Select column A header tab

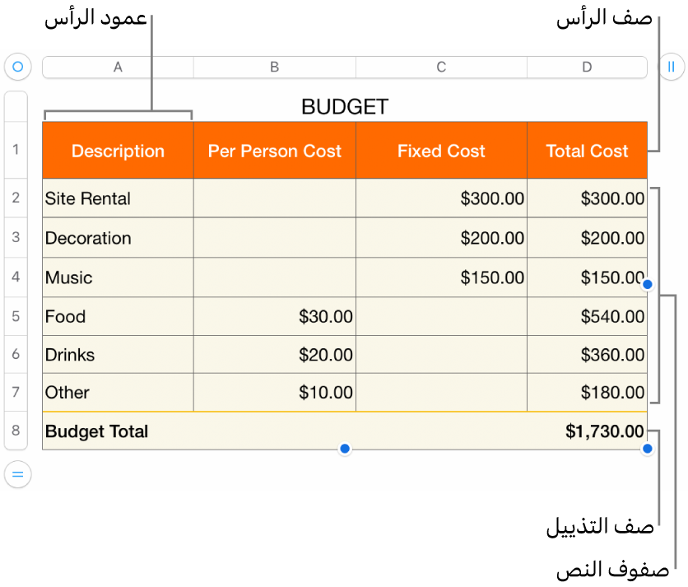click(x=118, y=67)
